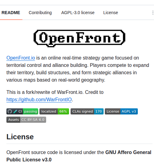Select the plain License tab

click(111, 13)
